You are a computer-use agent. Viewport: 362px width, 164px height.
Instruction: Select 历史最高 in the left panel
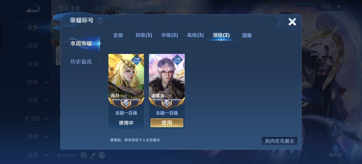click(81, 62)
